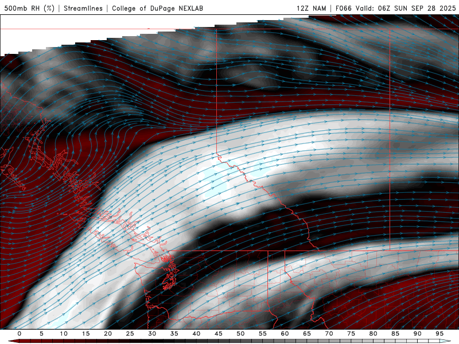Screen dimensions: 459x344
Task: Click the "College of DuPage NEXLAB" text
Action: tap(157, 8)
